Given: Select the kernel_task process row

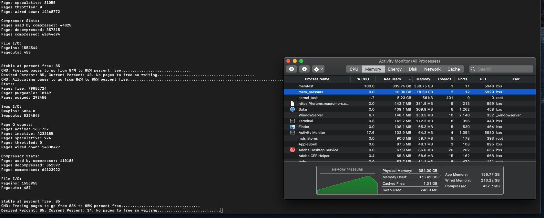Looking at the screenshot, I should [410, 98].
